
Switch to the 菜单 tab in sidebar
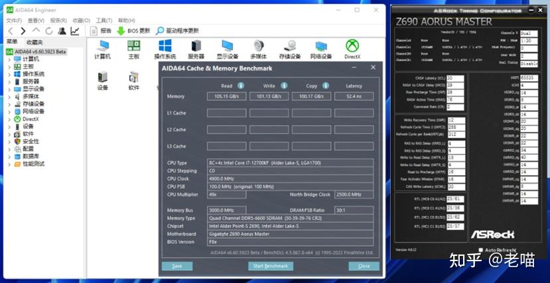click(x=12, y=42)
